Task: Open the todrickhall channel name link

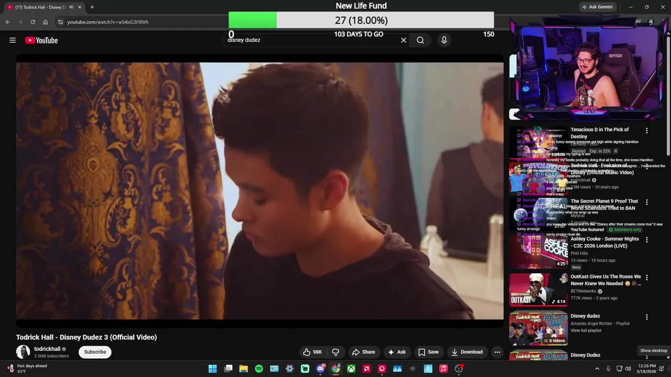Action: [47, 349]
